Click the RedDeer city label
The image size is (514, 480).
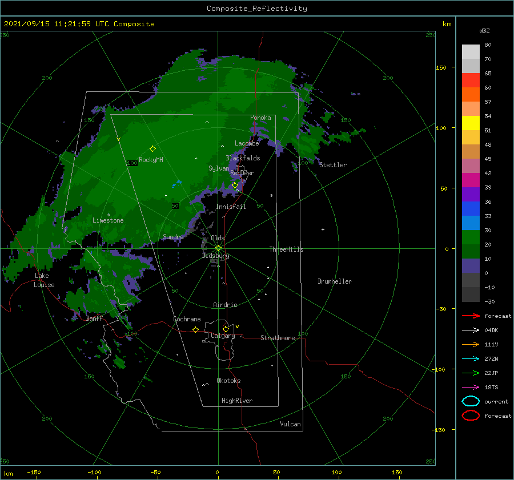(x=242, y=173)
